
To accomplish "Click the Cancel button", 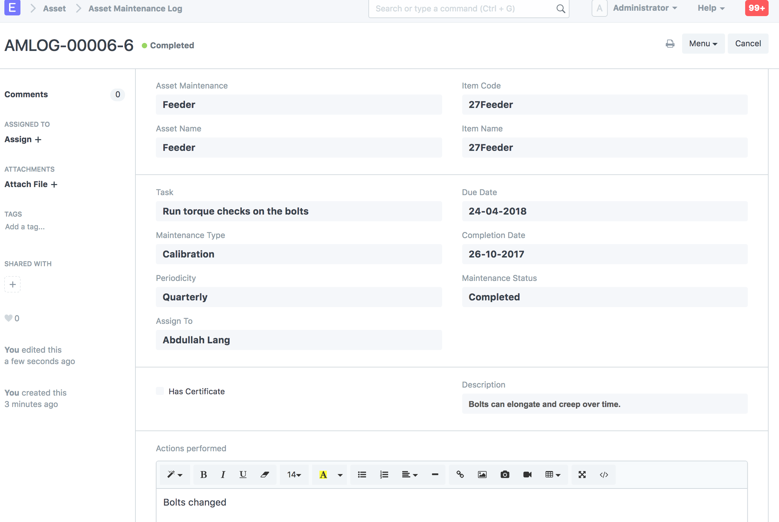I will coord(748,44).
